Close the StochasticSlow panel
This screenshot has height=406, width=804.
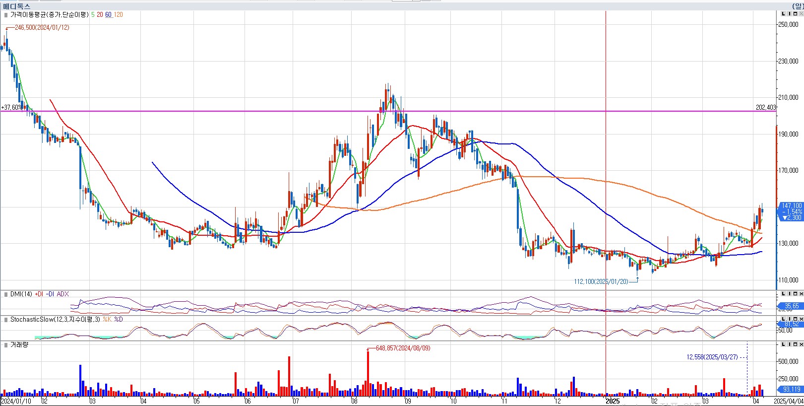tap(801, 319)
